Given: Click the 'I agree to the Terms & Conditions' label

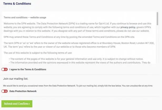Looking at the screenshot, I should 28,70.
